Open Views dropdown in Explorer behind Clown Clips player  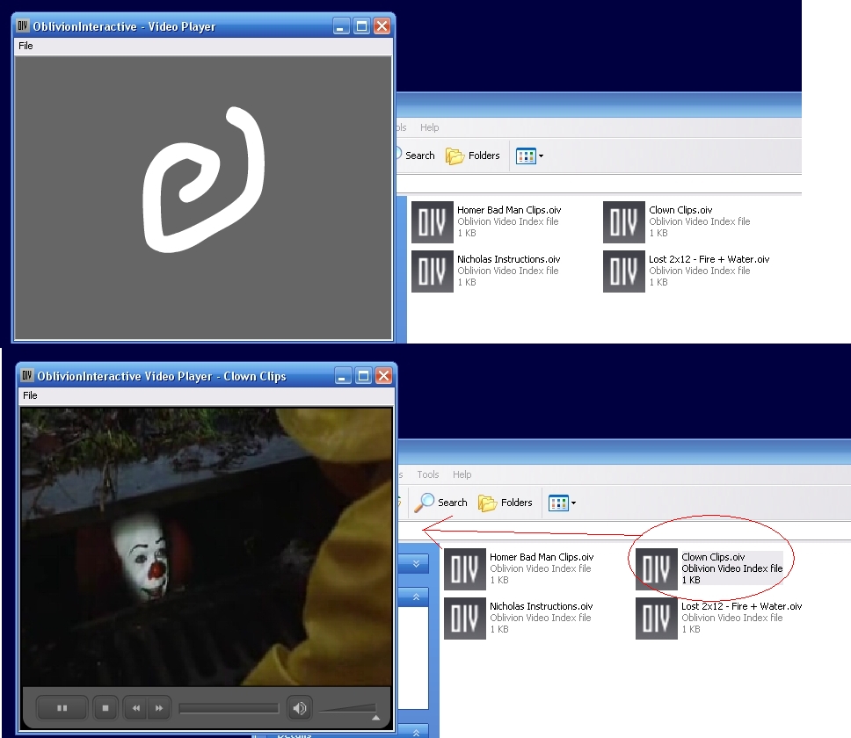coord(562,503)
